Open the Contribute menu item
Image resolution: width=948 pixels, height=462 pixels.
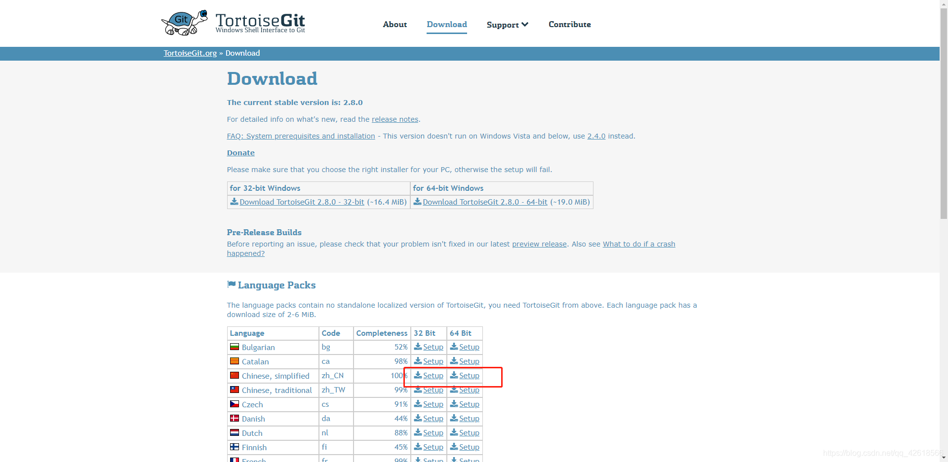pos(570,24)
